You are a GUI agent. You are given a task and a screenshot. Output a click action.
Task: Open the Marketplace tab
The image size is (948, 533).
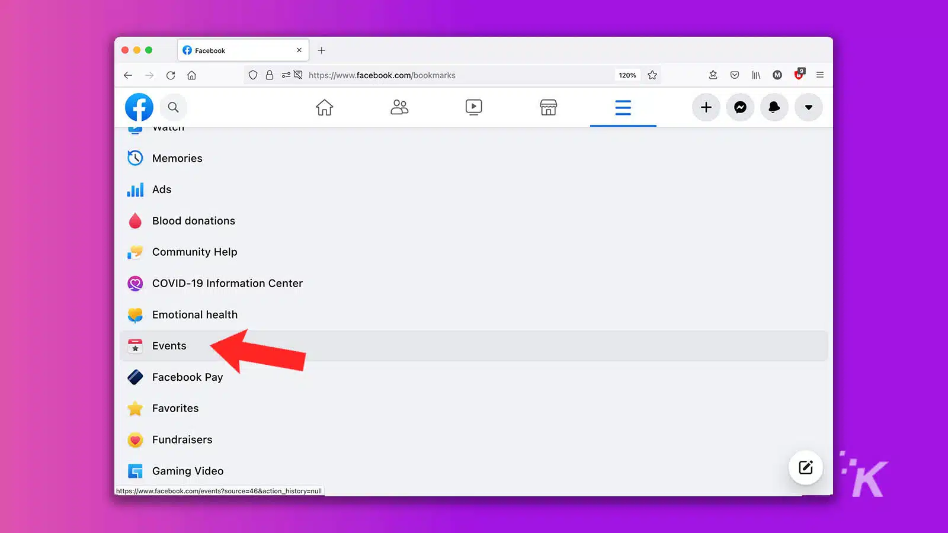click(x=548, y=107)
